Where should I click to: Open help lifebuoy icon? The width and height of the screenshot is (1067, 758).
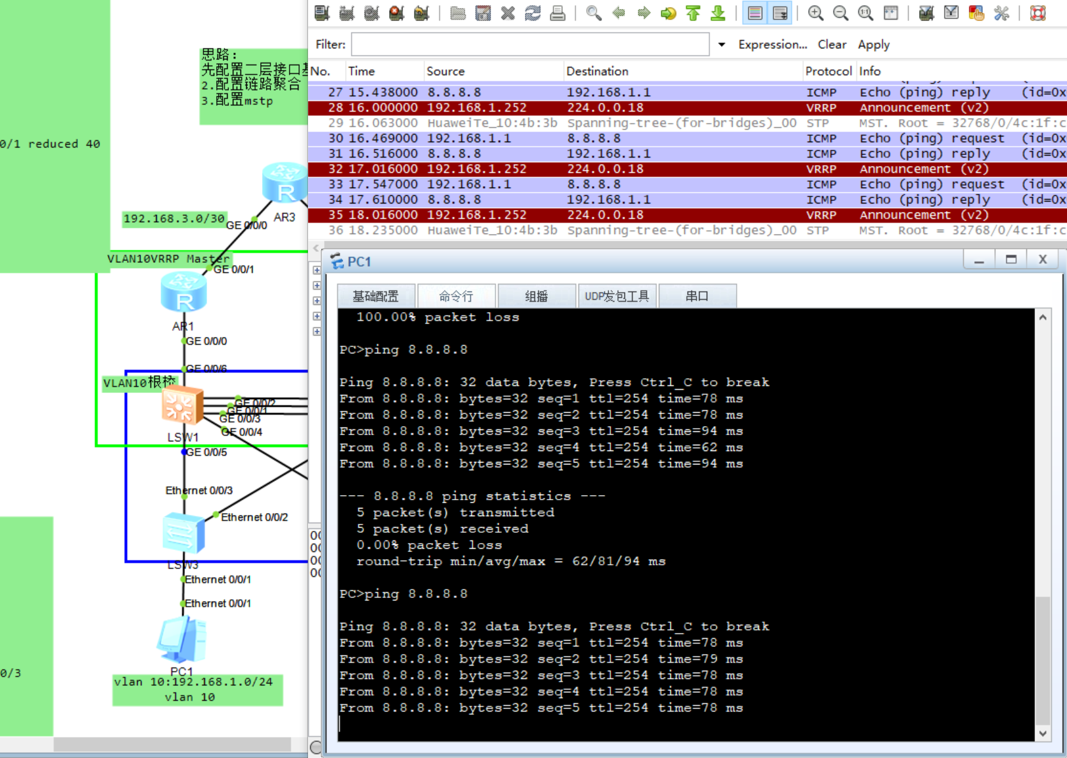[x=1038, y=13]
